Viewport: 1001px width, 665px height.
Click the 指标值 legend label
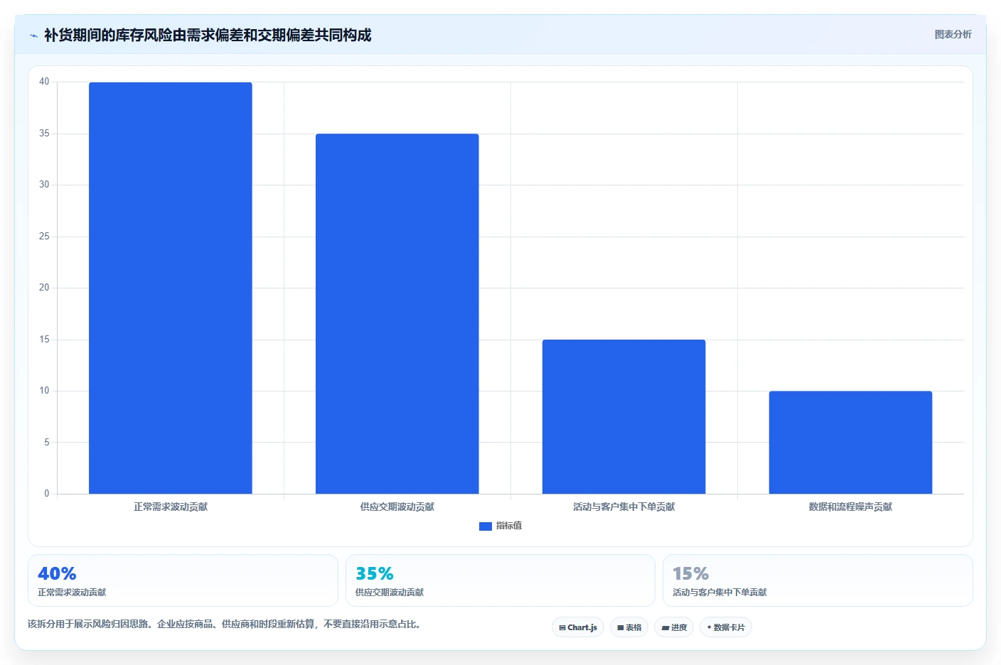509,526
